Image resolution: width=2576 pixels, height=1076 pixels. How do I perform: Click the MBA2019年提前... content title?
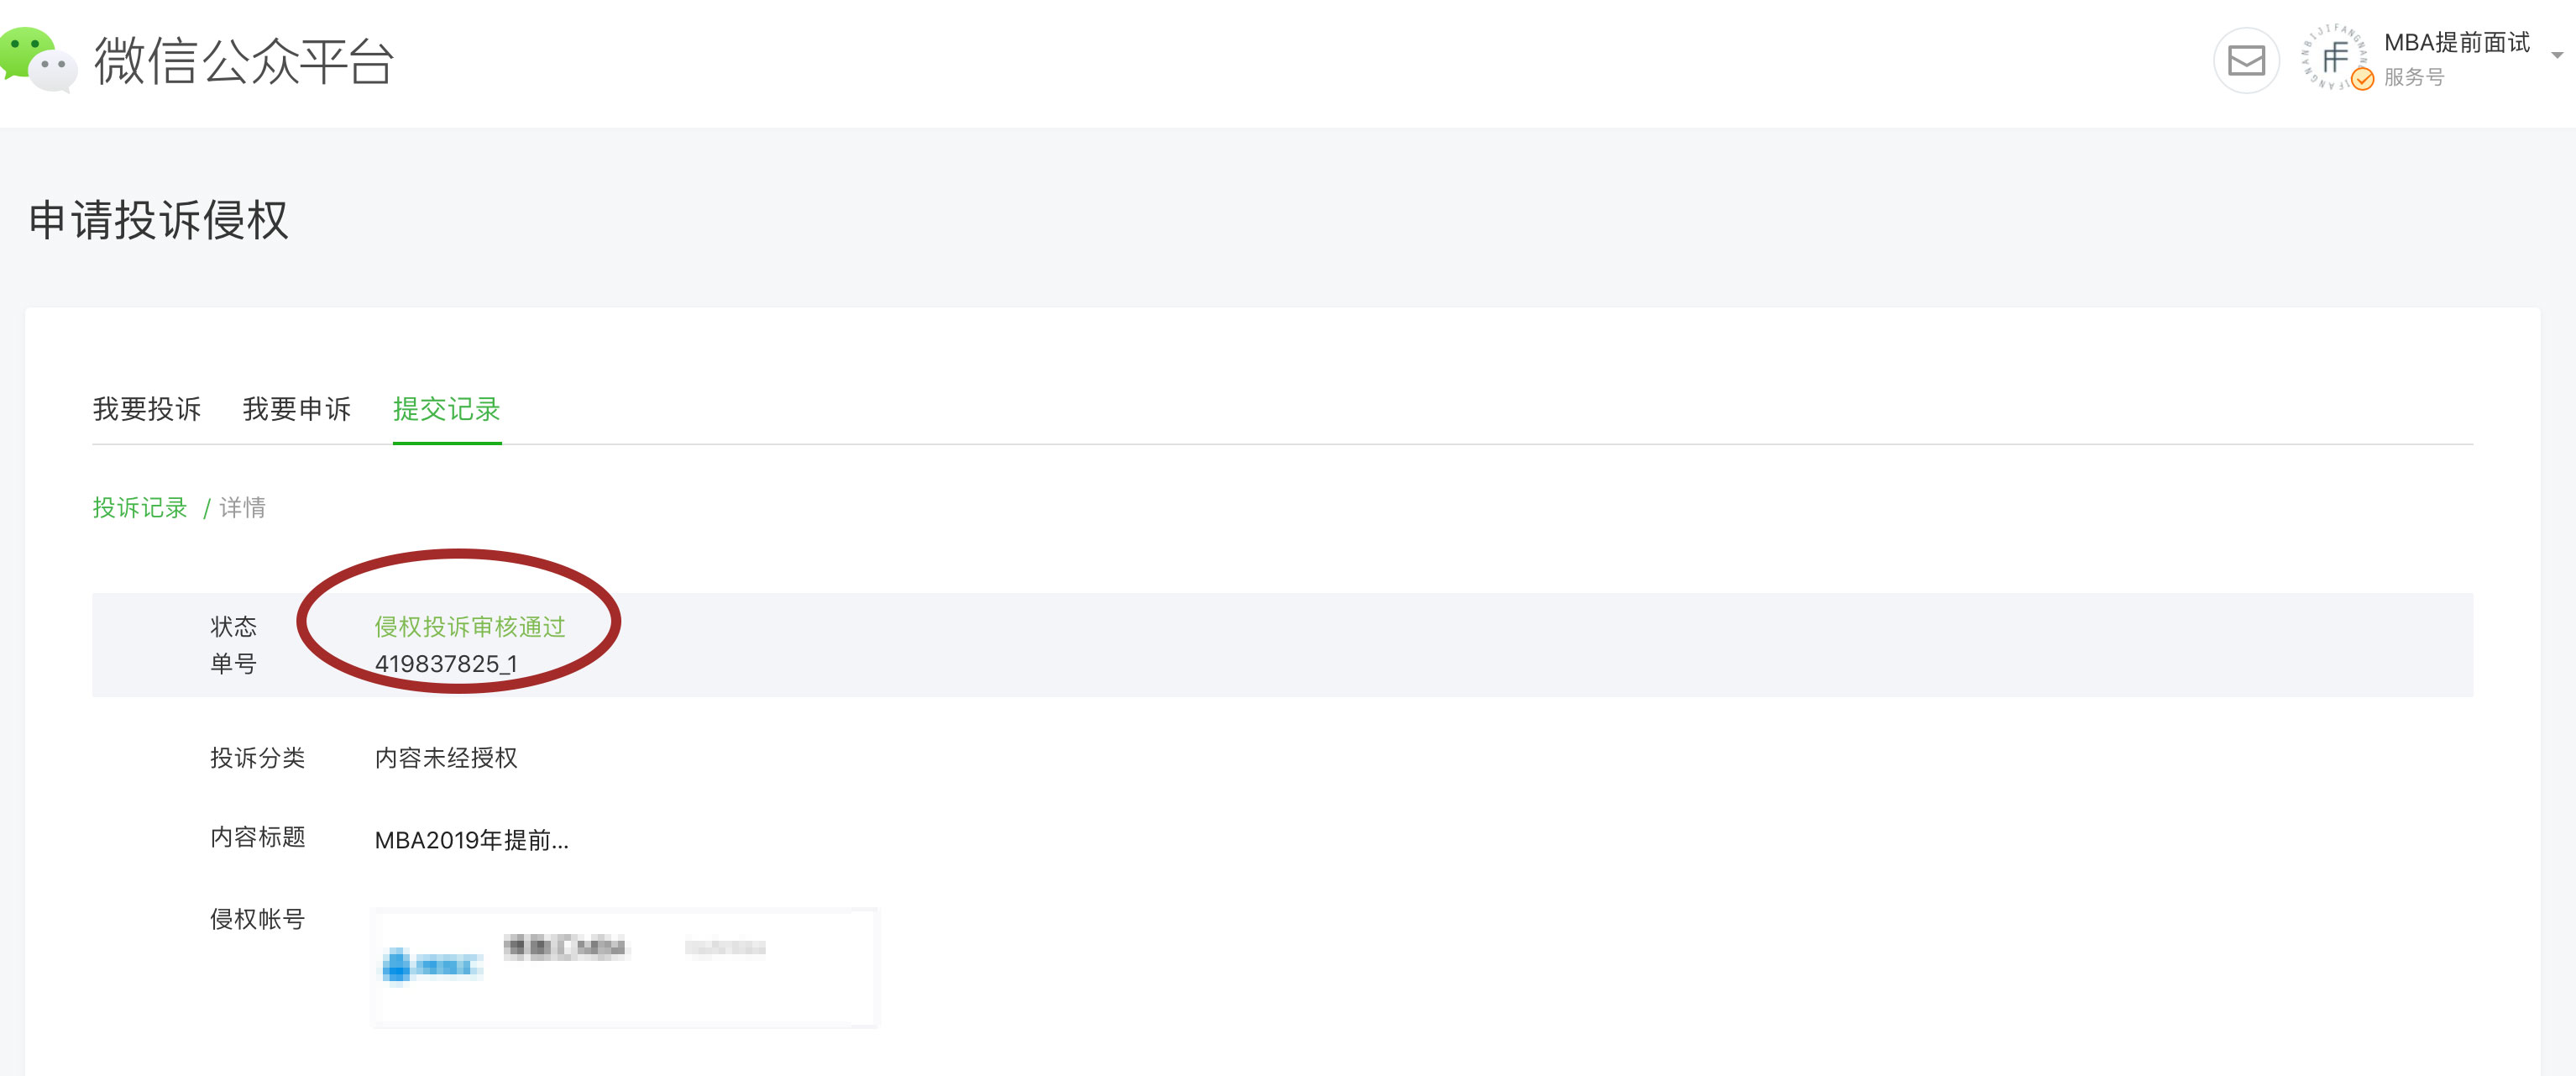(x=472, y=840)
